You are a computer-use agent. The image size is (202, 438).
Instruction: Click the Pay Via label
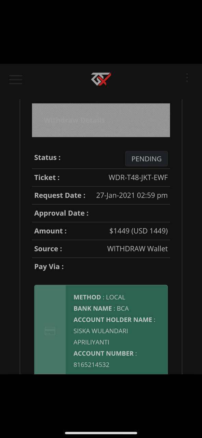pos(49,267)
